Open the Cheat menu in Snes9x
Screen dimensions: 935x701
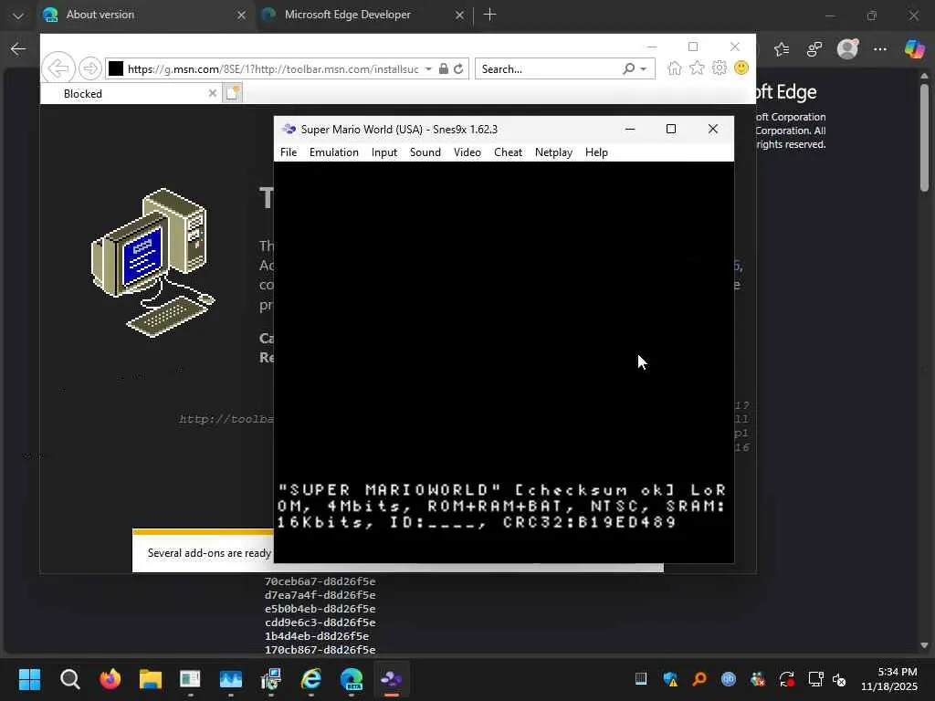[x=508, y=152]
